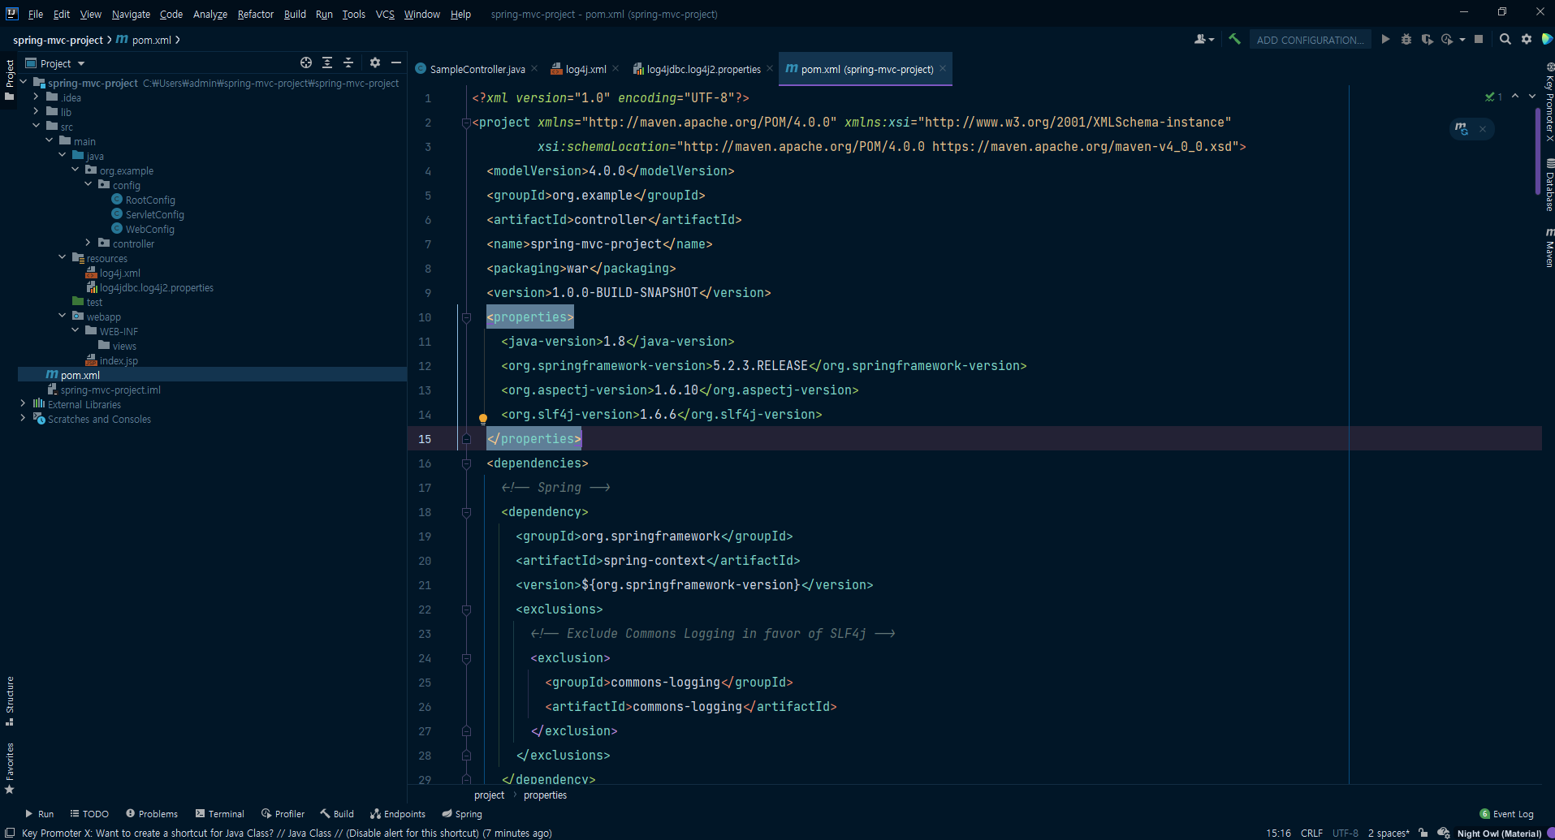The height and width of the screenshot is (840, 1555).
Task: Click the Run with Coverage icon
Action: (x=1427, y=39)
